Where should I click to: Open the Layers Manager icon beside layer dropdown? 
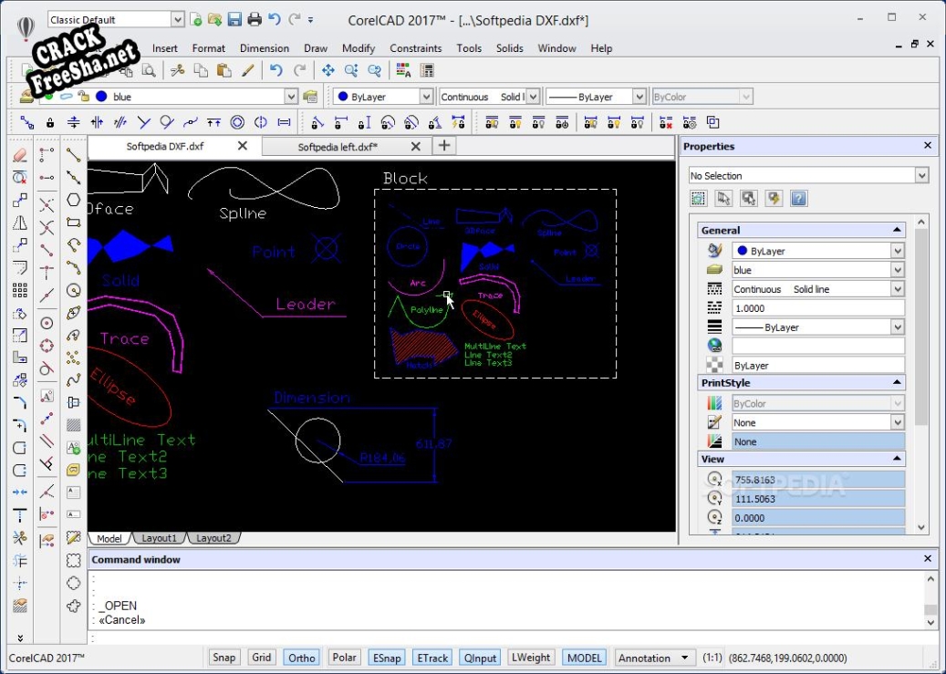[x=310, y=97]
